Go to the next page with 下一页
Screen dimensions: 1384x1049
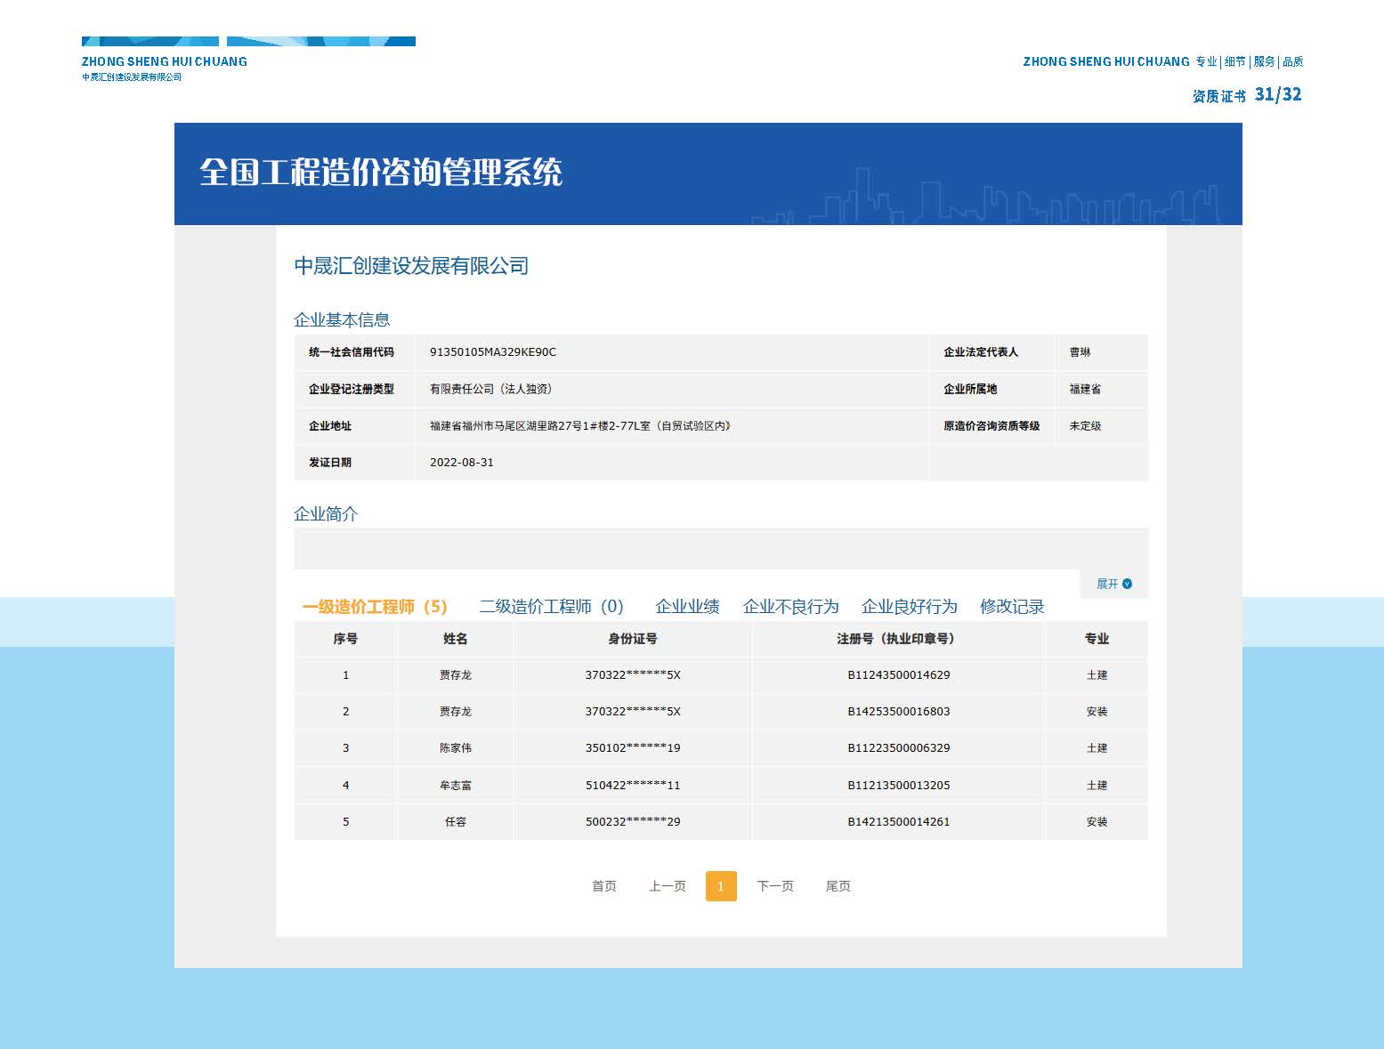coord(774,886)
